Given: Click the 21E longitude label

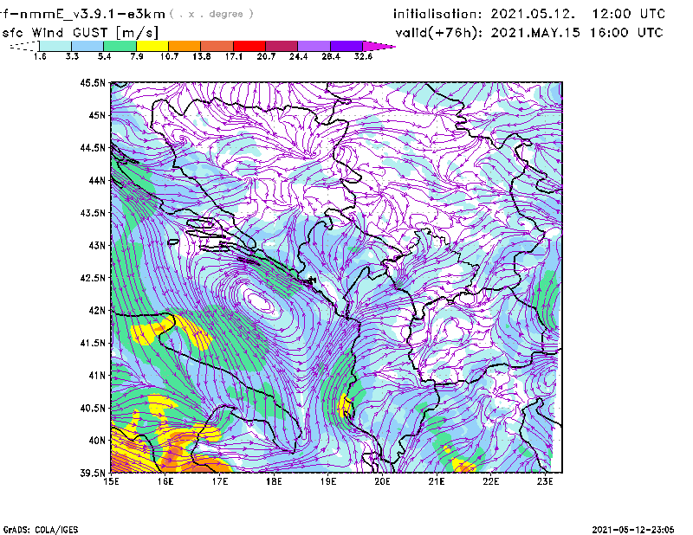Looking at the screenshot, I should coord(437,481).
